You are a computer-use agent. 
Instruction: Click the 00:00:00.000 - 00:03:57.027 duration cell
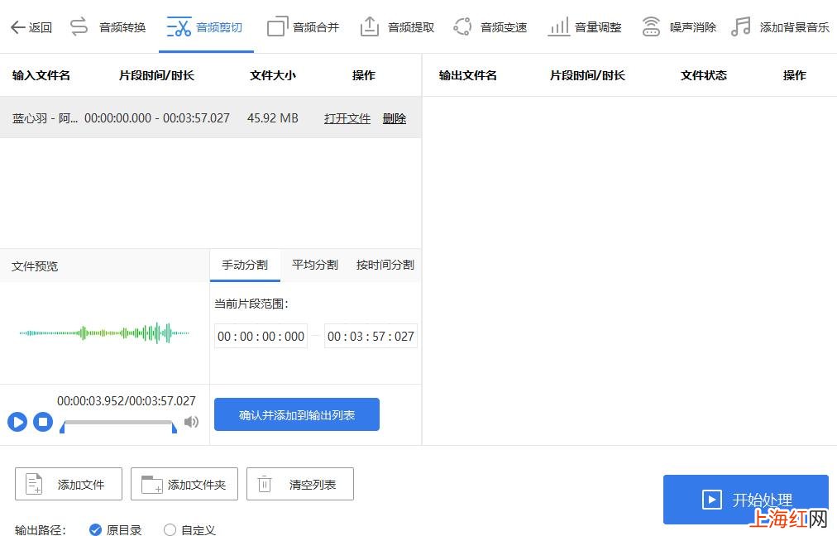coord(157,118)
